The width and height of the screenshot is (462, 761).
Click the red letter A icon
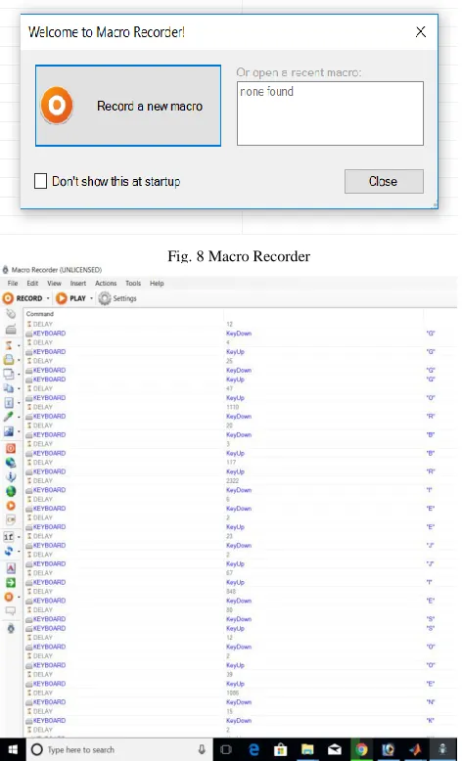coord(10,568)
